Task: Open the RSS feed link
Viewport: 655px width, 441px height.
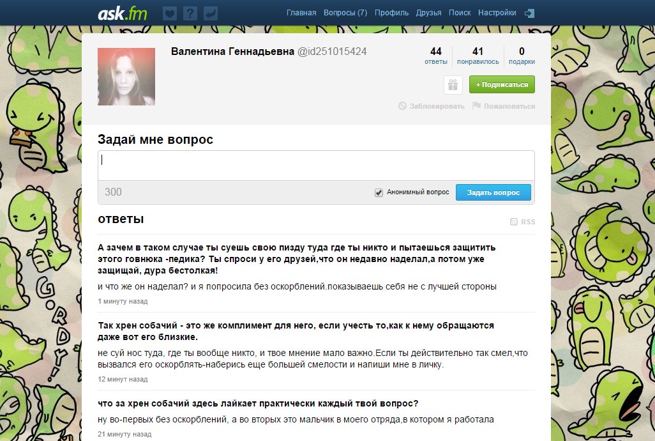Action: tap(523, 222)
